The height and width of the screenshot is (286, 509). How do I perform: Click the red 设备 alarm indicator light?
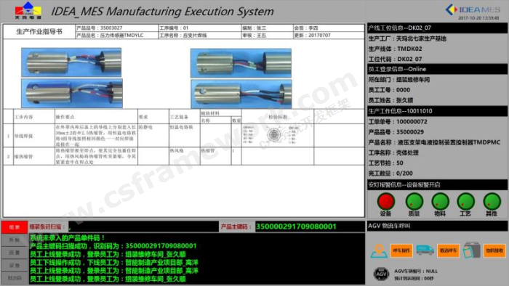tap(386, 202)
